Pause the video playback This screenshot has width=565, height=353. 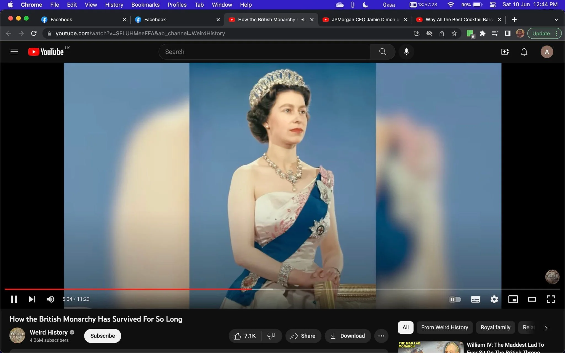(x=14, y=299)
